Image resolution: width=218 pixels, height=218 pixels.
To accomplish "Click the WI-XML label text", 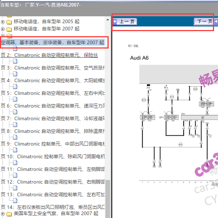I will coord(133,46).
